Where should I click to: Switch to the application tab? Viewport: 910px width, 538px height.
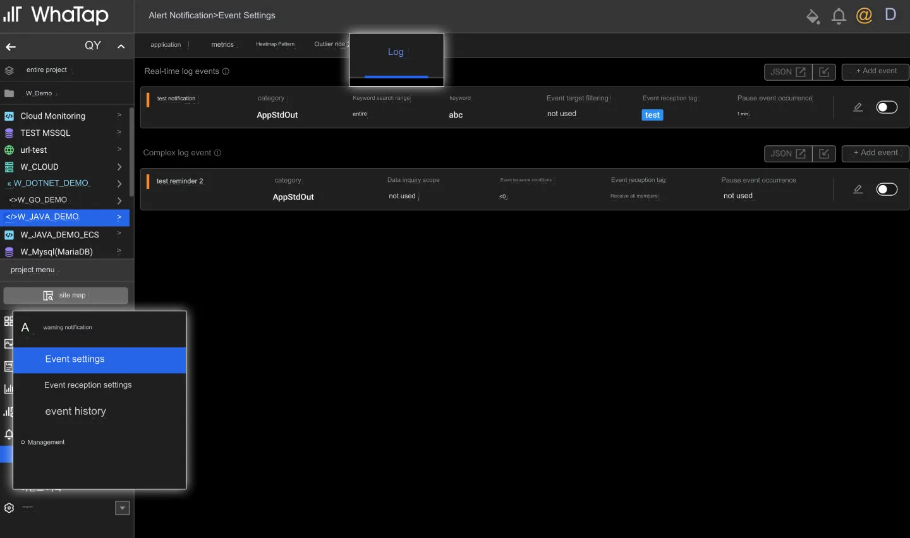166,45
